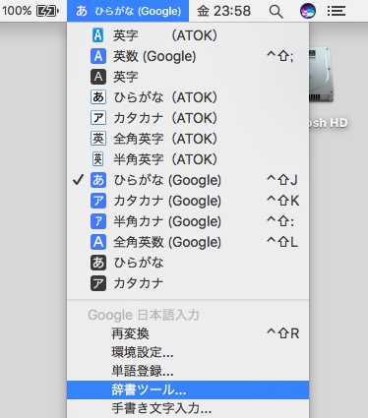Select 全角英数 (Google) input mode
Screen dimensions: 368x418
tap(188, 242)
